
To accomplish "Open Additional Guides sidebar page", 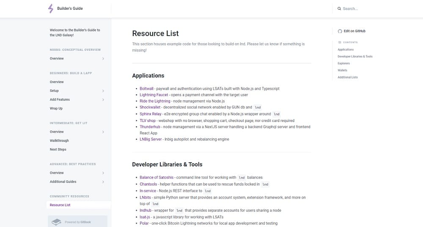I will [x=63, y=182].
